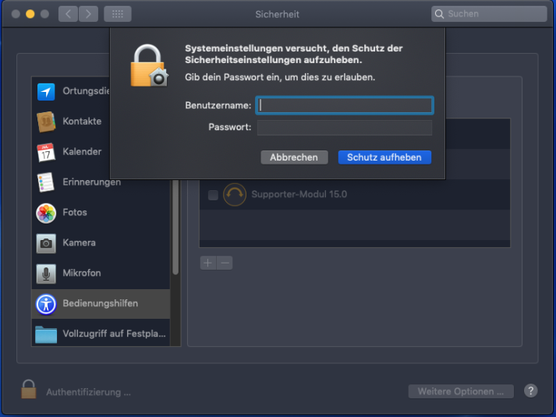Open the Kalender icon in sidebar
Viewport: 556px width, 417px height.
coord(46,152)
